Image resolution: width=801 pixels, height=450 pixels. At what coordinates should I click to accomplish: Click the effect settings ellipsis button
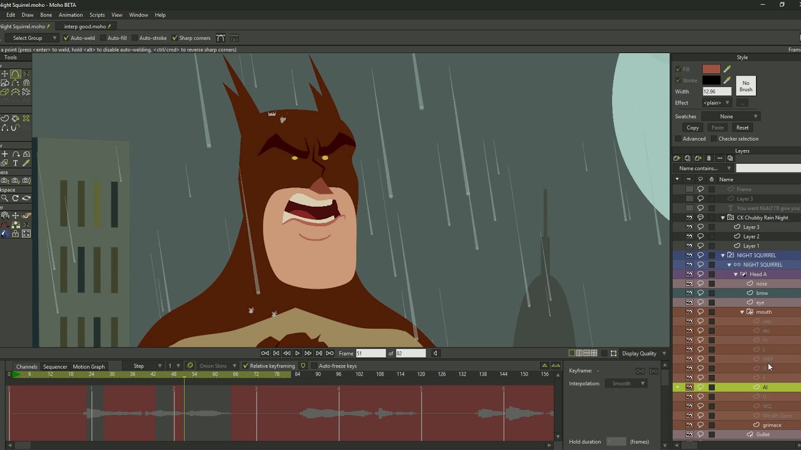tap(742, 102)
